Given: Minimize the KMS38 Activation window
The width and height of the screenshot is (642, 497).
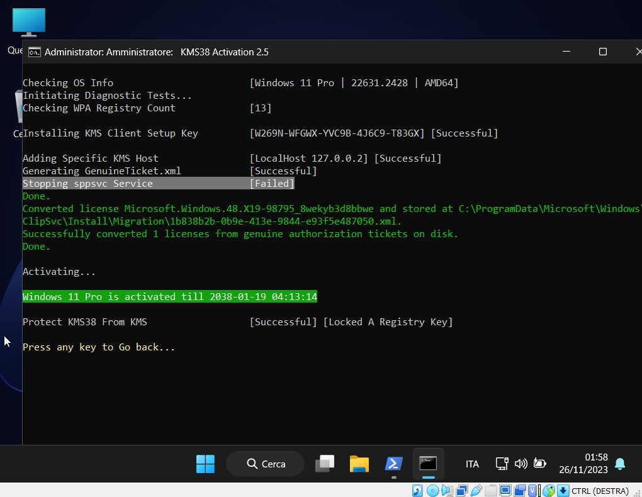Looking at the screenshot, I should (566, 52).
